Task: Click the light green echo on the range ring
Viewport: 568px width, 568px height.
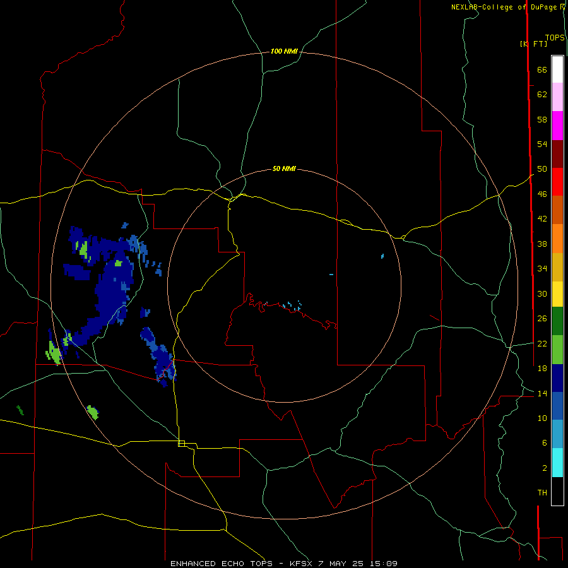Action: 54,352
